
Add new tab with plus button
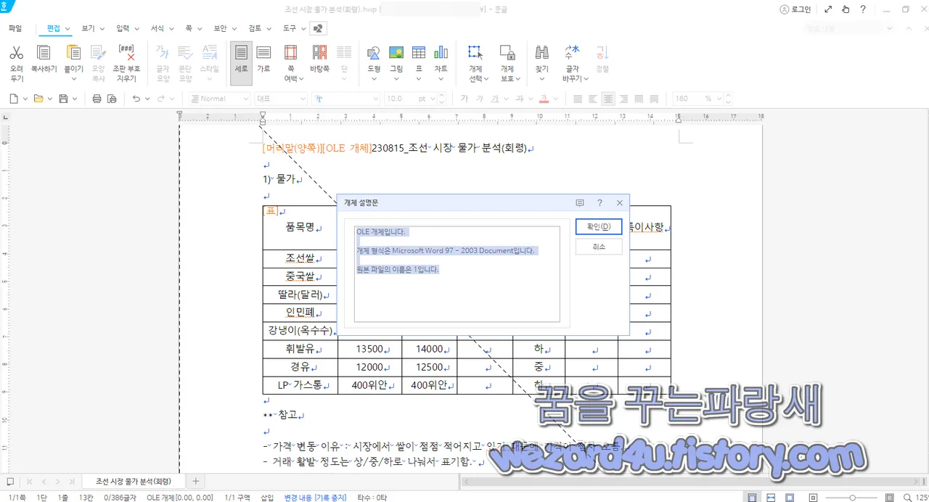tap(195, 481)
